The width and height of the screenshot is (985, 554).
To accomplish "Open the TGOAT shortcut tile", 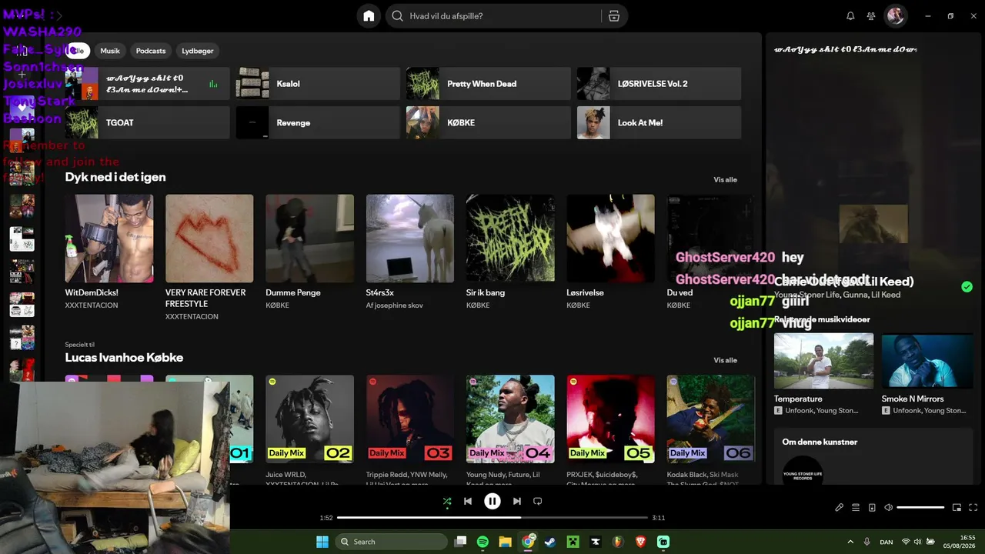I will [148, 122].
